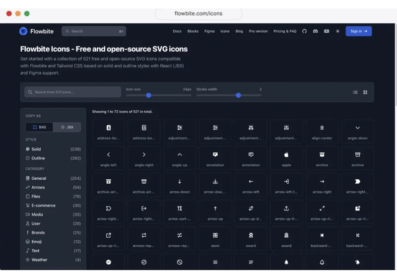Copy the arrow-down icon
This screenshot has width=397, height=278.
180,185
